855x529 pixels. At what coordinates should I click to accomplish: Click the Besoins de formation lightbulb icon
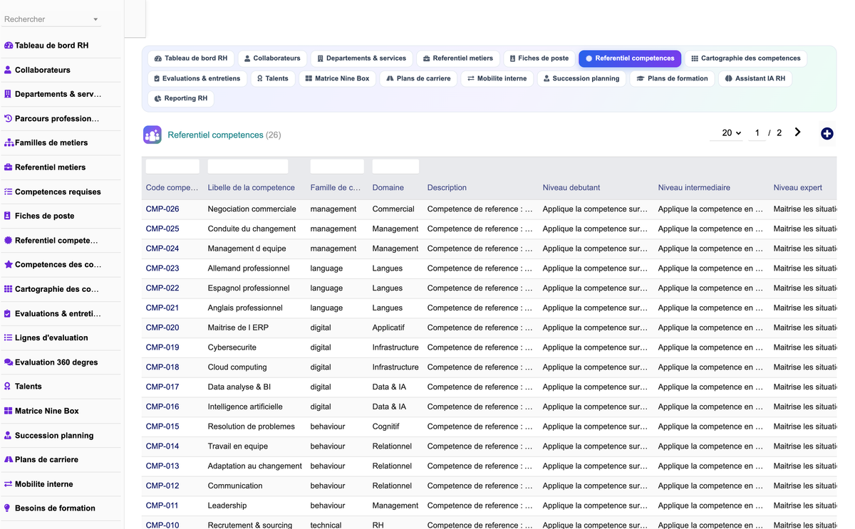pos(9,508)
